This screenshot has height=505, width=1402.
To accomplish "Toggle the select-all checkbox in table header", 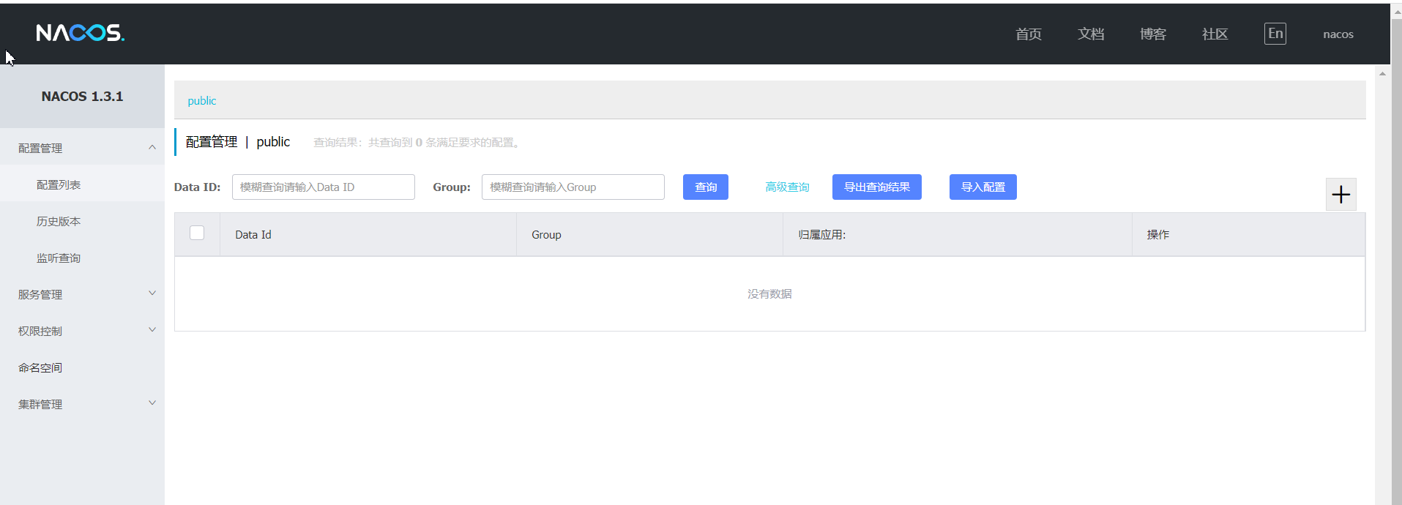I will [x=197, y=233].
